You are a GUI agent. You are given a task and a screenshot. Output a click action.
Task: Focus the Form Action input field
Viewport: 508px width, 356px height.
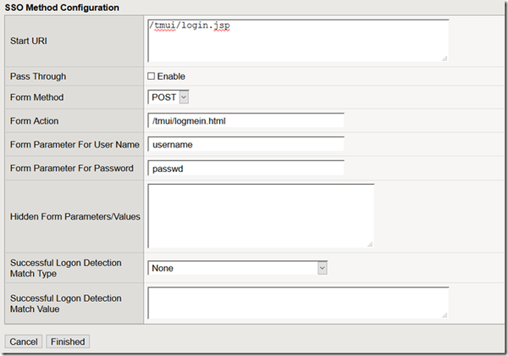coord(246,121)
